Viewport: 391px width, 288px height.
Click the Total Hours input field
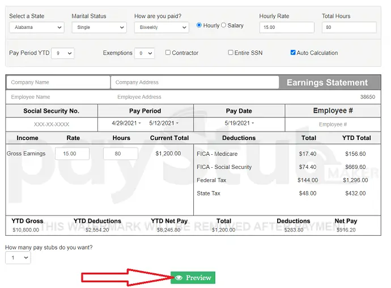click(348, 27)
